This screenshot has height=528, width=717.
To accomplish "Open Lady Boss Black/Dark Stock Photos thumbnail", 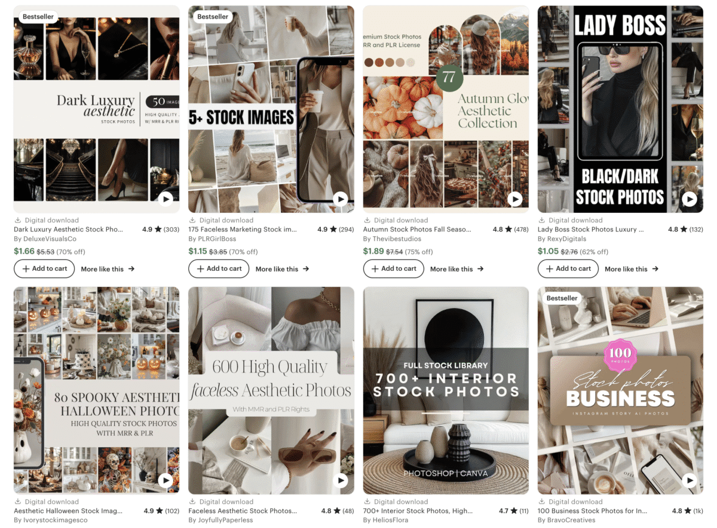I will pyautogui.click(x=620, y=109).
